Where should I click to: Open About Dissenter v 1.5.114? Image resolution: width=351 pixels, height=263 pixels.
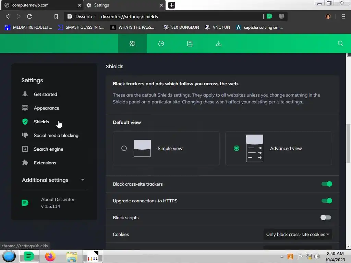pyautogui.click(x=58, y=203)
